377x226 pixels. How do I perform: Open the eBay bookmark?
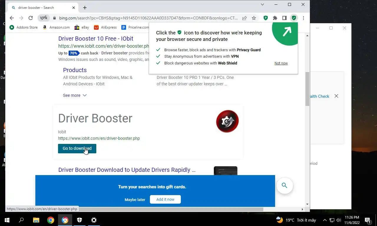pos(82,27)
